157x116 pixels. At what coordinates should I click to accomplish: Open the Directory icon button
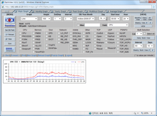tap(10, 50)
